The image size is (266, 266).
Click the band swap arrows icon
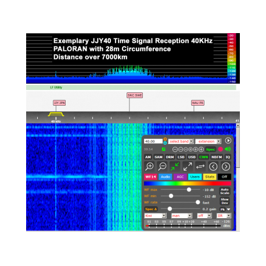click(x=200, y=167)
